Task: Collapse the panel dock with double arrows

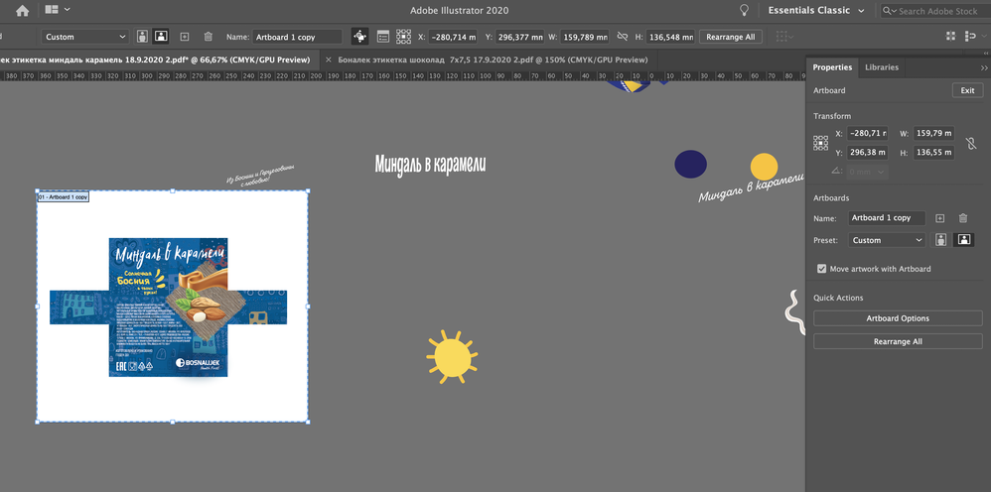Action: (984, 67)
